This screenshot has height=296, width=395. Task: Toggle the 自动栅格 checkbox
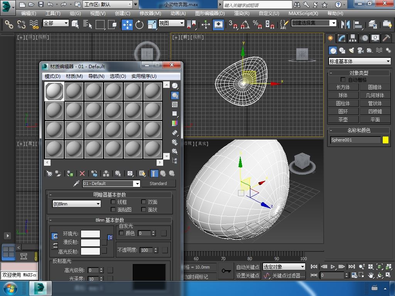coord(343,80)
